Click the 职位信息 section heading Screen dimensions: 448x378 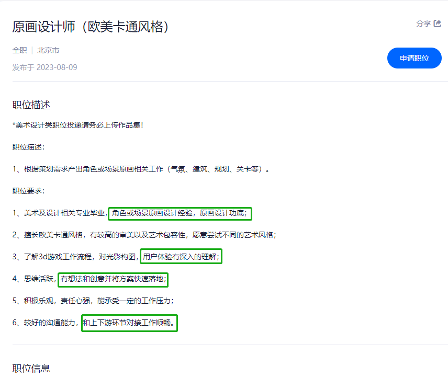(x=31, y=368)
